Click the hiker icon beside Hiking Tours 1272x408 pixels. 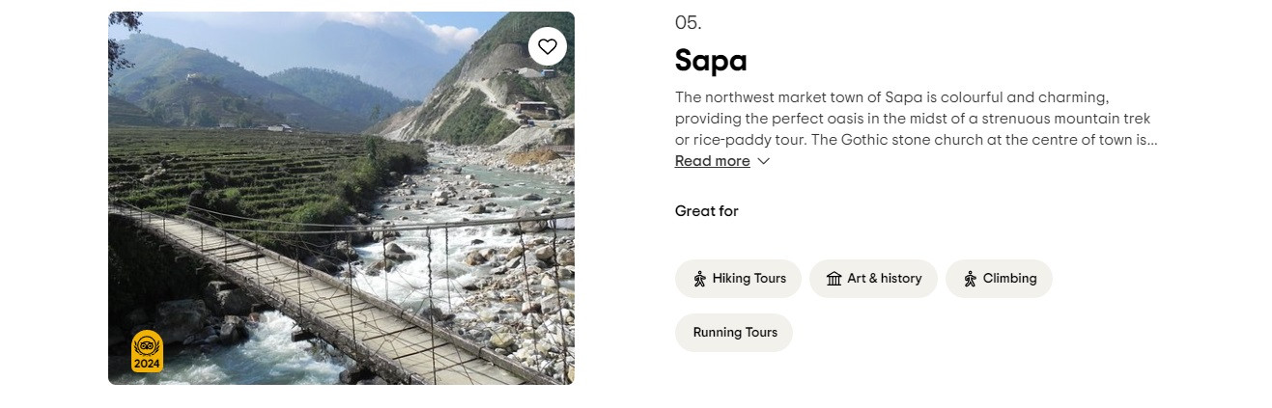700,279
